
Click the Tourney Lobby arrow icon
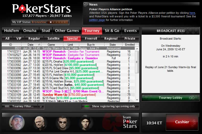tap(192, 98)
